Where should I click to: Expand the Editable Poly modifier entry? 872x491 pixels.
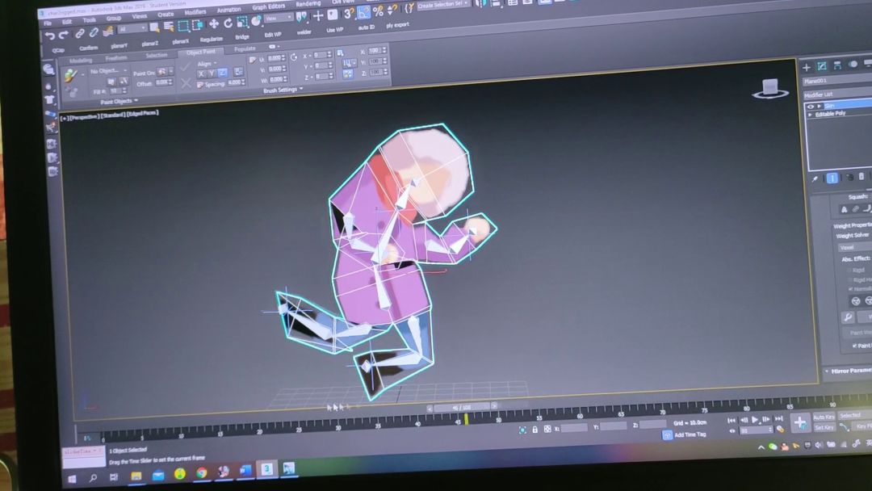[810, 114]
